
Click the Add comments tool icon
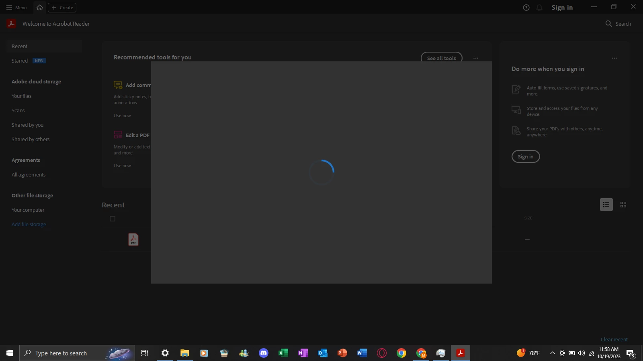coord(118,85)
